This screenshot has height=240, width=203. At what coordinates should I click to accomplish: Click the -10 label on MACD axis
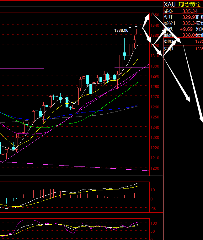pos(154,209)
